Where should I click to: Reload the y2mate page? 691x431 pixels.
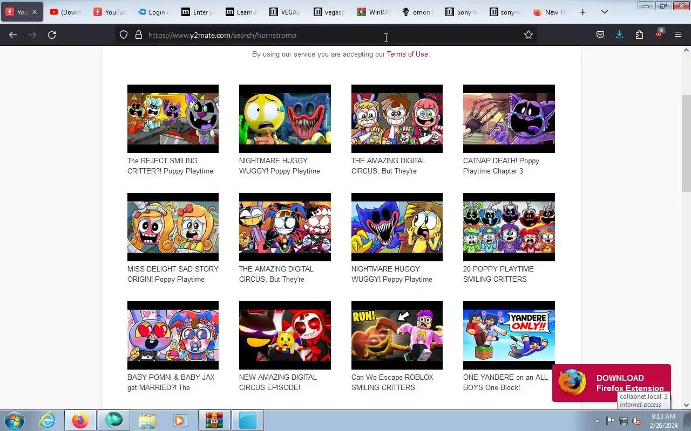[x=52, y=35]
